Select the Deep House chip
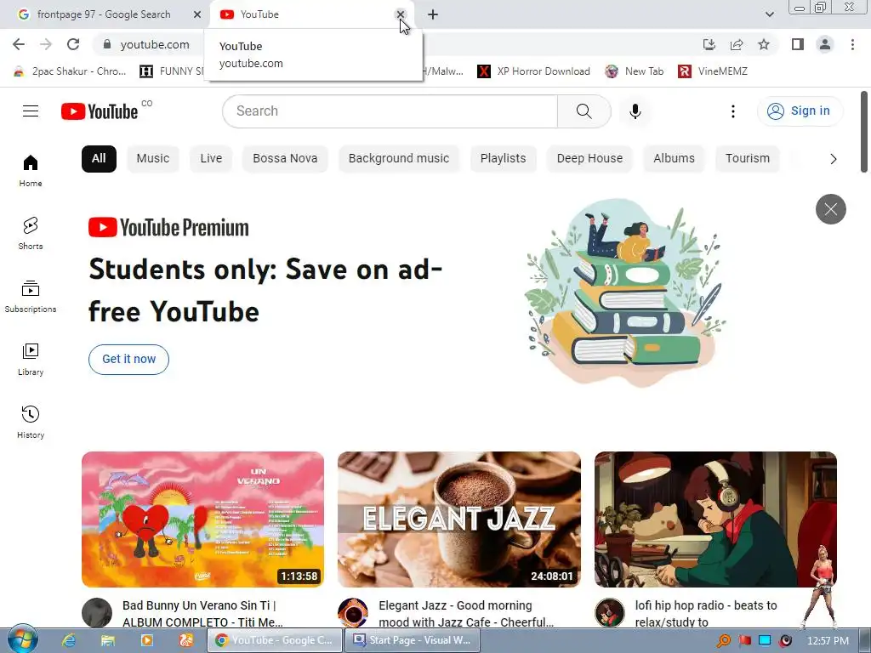Image resolution: width=871 pixels, height=653 pixels. pyautogui.click(x=590, y=159)
